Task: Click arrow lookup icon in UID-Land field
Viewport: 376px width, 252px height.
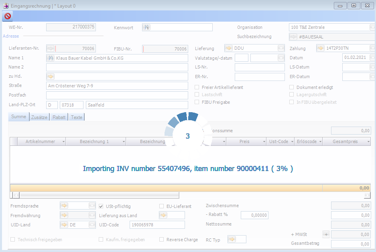Action: [64, 225]
